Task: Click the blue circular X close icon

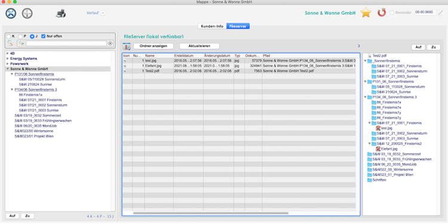Action: tap(11, 13)
